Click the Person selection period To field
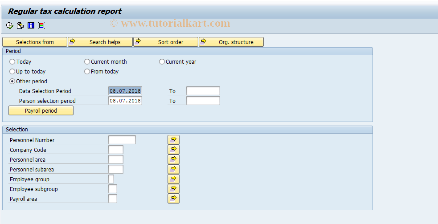Image resolution: width=438 pixels, height=224 pixels. [203, 101]
